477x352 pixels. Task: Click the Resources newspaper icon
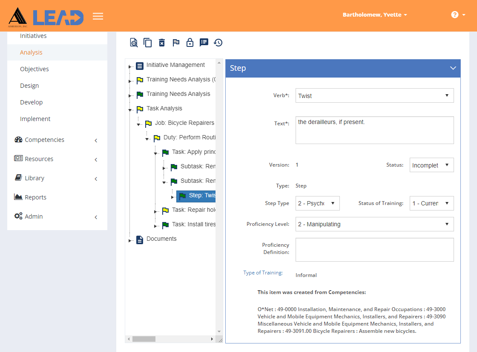(x=18, y=159)
